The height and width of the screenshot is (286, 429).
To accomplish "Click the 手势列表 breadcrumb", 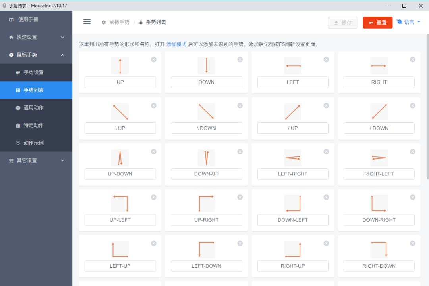I will pos(152,22).
